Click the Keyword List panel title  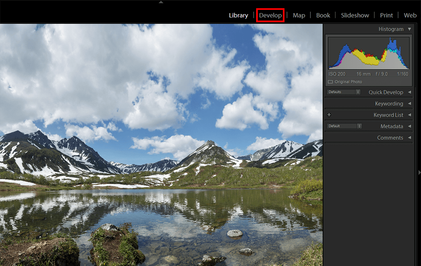[x=388, y=115]
